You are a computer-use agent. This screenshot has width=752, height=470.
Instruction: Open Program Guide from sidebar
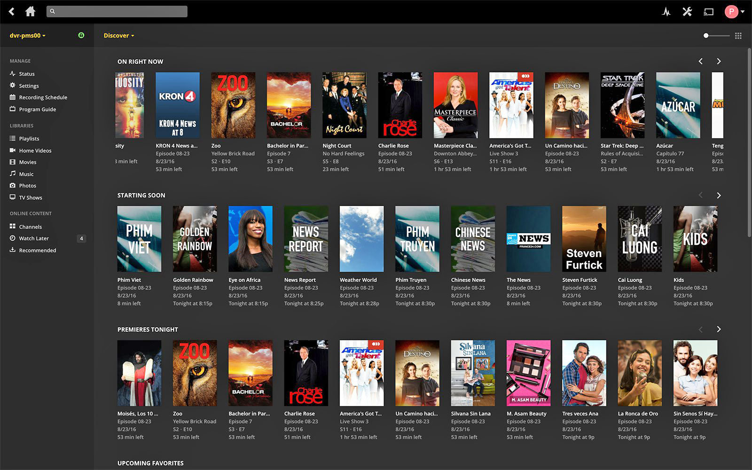coord(37,109)
